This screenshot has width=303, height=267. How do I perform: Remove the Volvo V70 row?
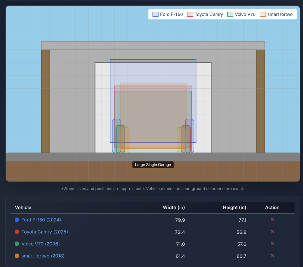[272, 243]
